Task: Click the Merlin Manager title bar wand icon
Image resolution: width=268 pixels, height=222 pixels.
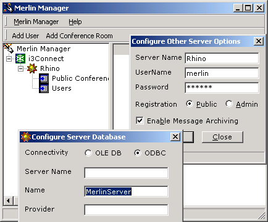Action: [x=8, y=8]
